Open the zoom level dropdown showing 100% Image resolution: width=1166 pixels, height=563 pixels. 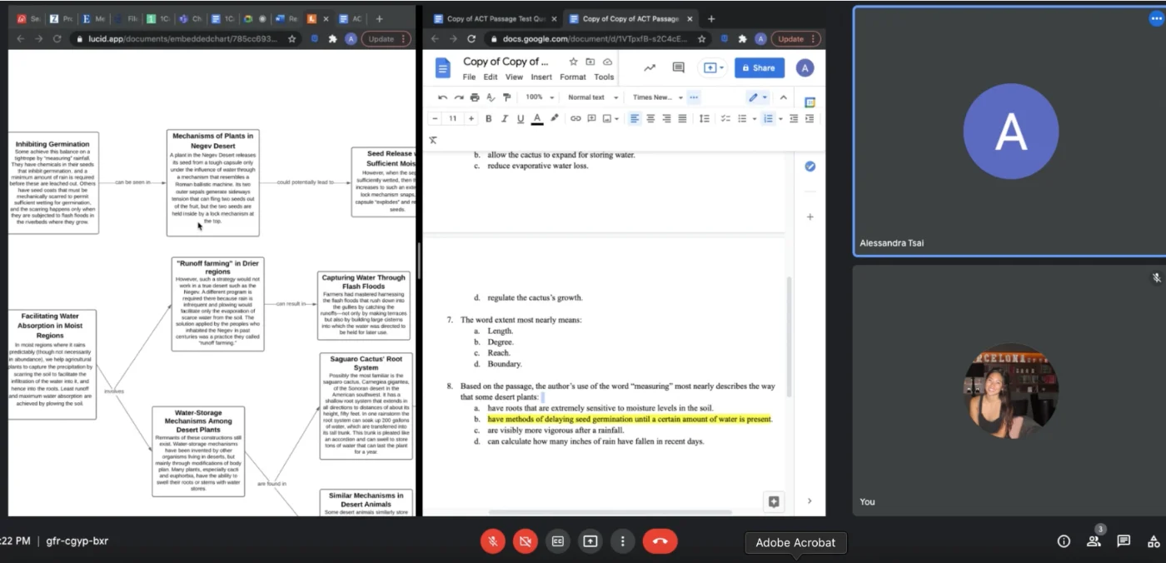[538, 97]
